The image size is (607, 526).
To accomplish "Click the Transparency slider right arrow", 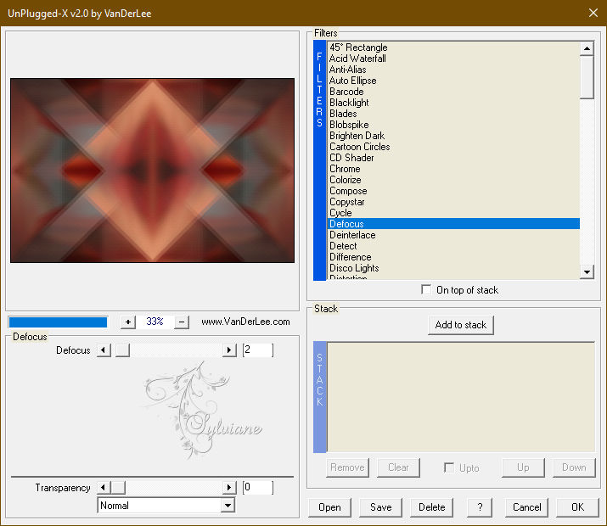I will (229, 487).
